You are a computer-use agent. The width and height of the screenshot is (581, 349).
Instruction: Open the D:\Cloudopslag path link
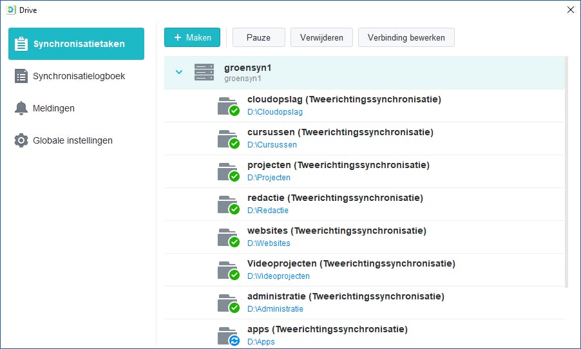tap(275, 112)
